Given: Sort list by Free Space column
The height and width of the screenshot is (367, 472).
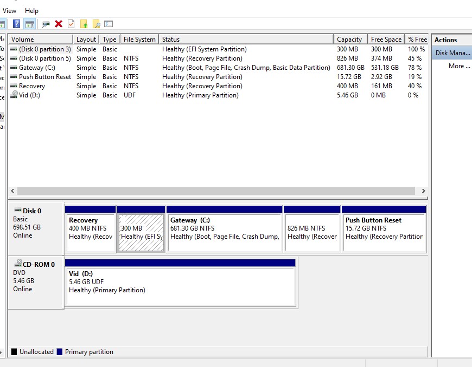Looking at the screenshot, I should click(x=386, y=40).
